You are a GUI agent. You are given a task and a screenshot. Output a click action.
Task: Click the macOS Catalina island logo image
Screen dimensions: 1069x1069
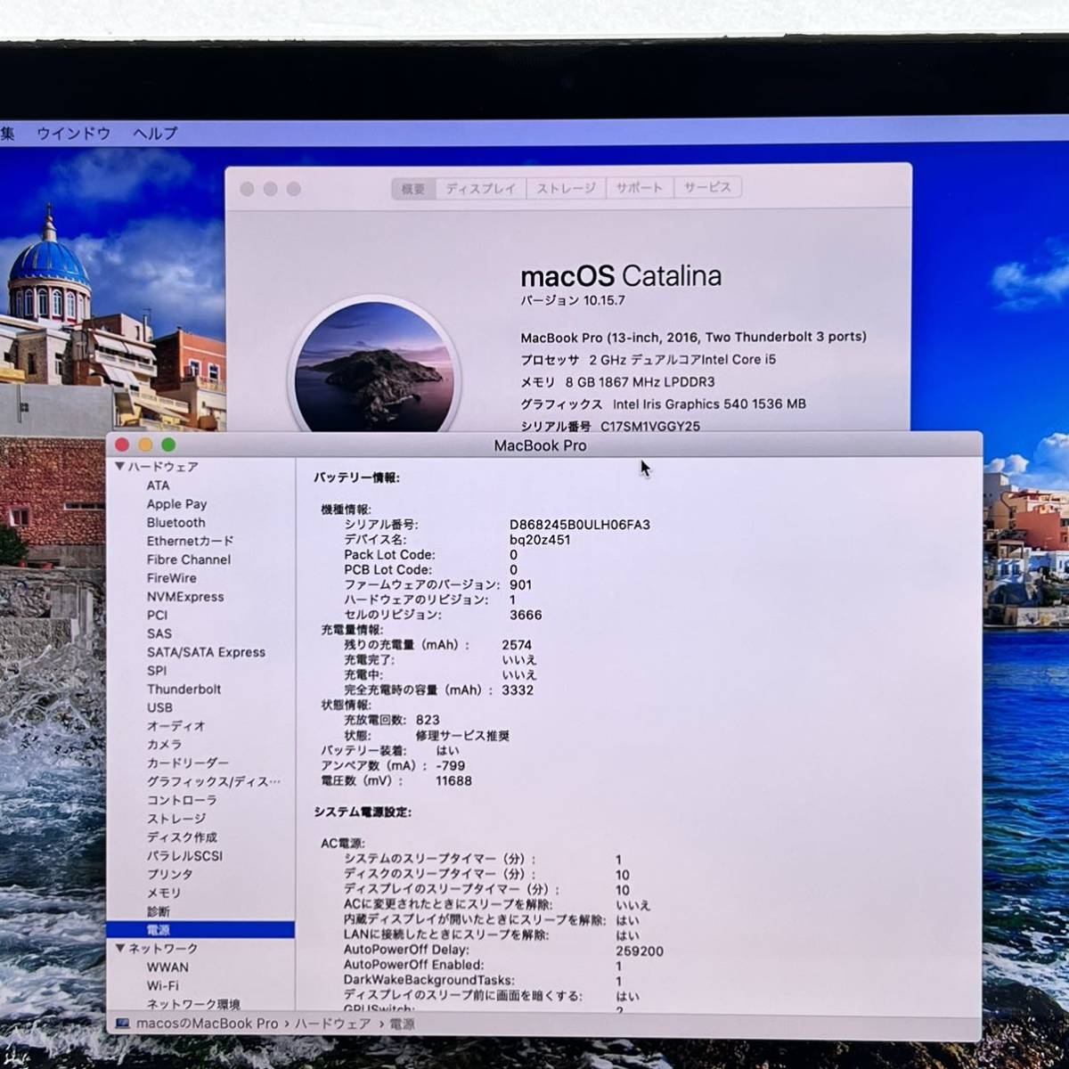(374, 367)
